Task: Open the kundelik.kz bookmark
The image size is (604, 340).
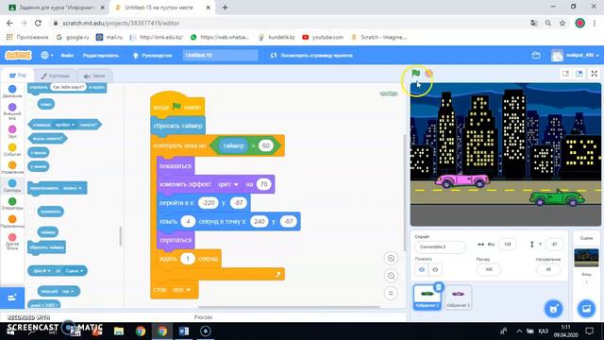Action: pos(277,37)
